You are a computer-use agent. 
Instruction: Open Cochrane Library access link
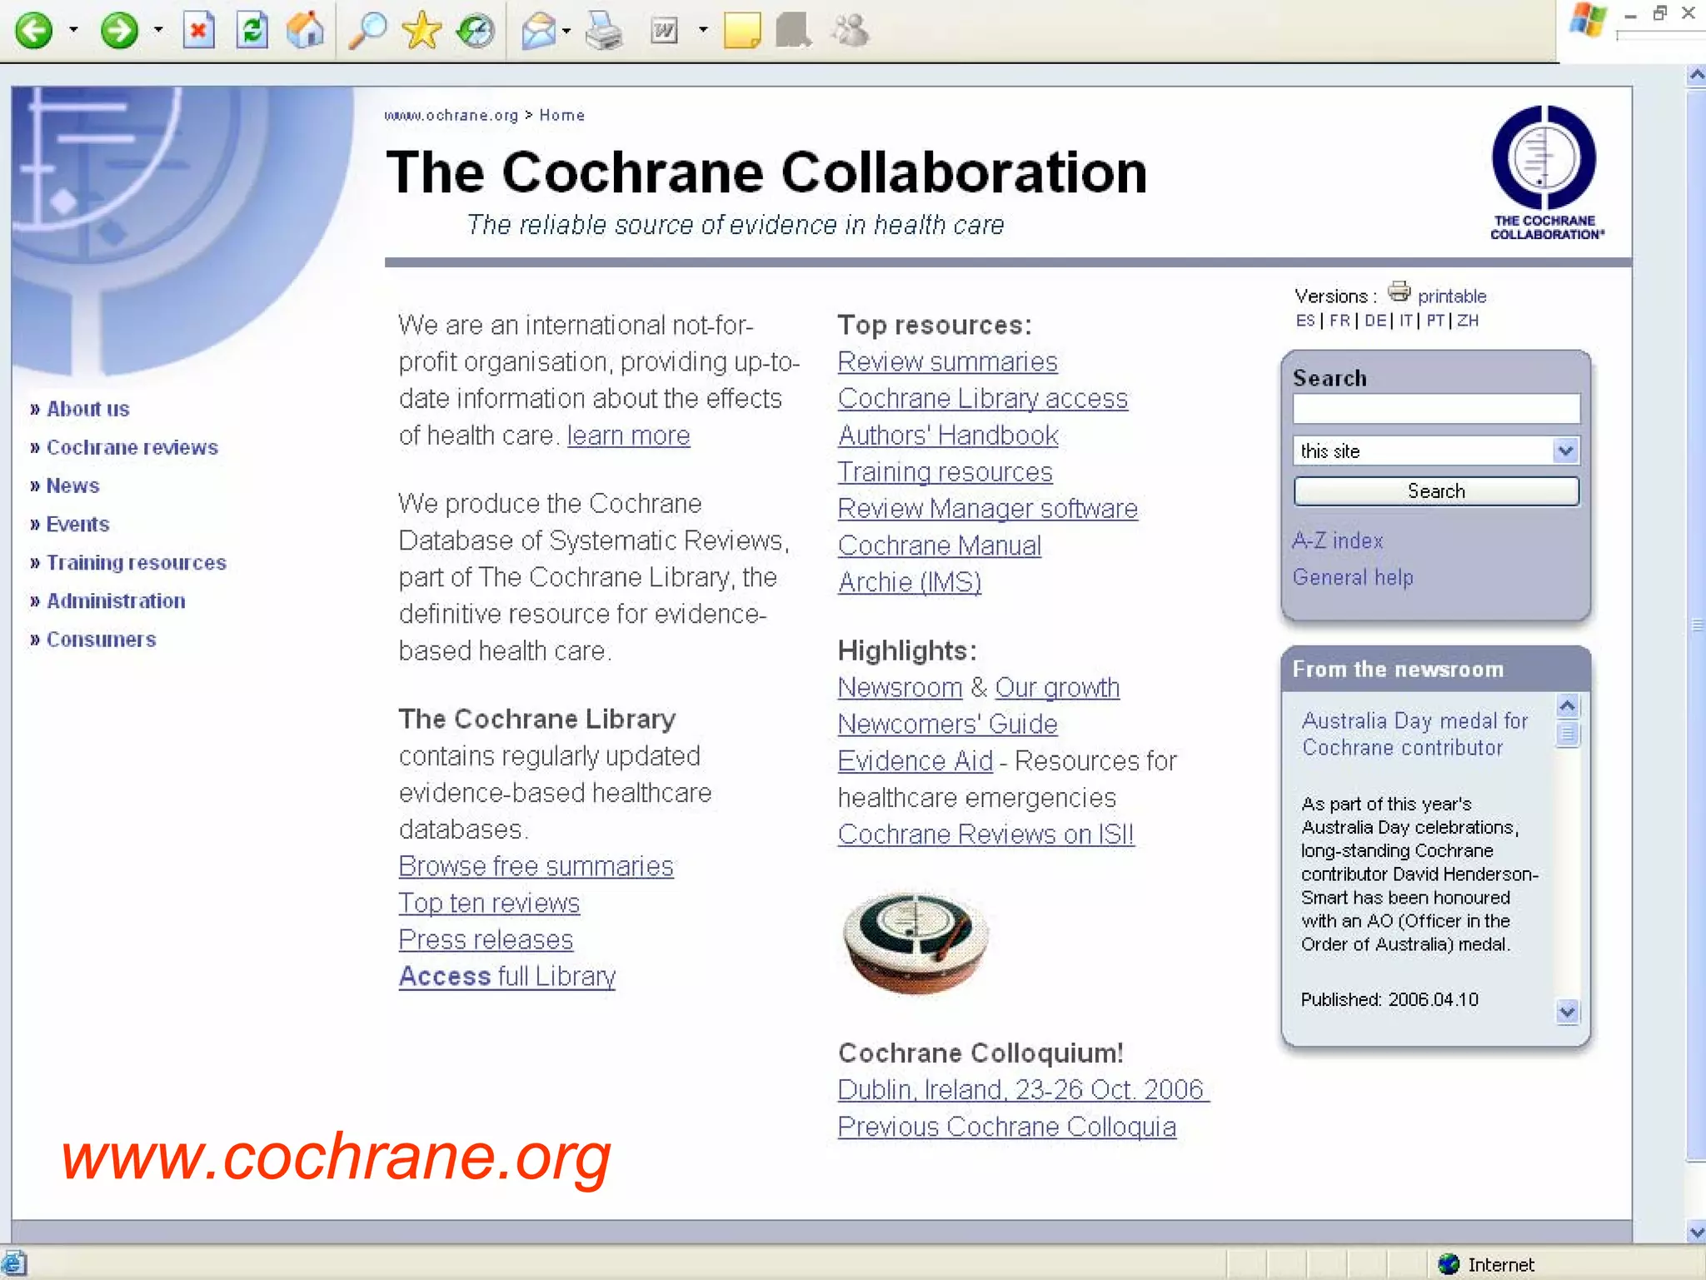[983, 399]
